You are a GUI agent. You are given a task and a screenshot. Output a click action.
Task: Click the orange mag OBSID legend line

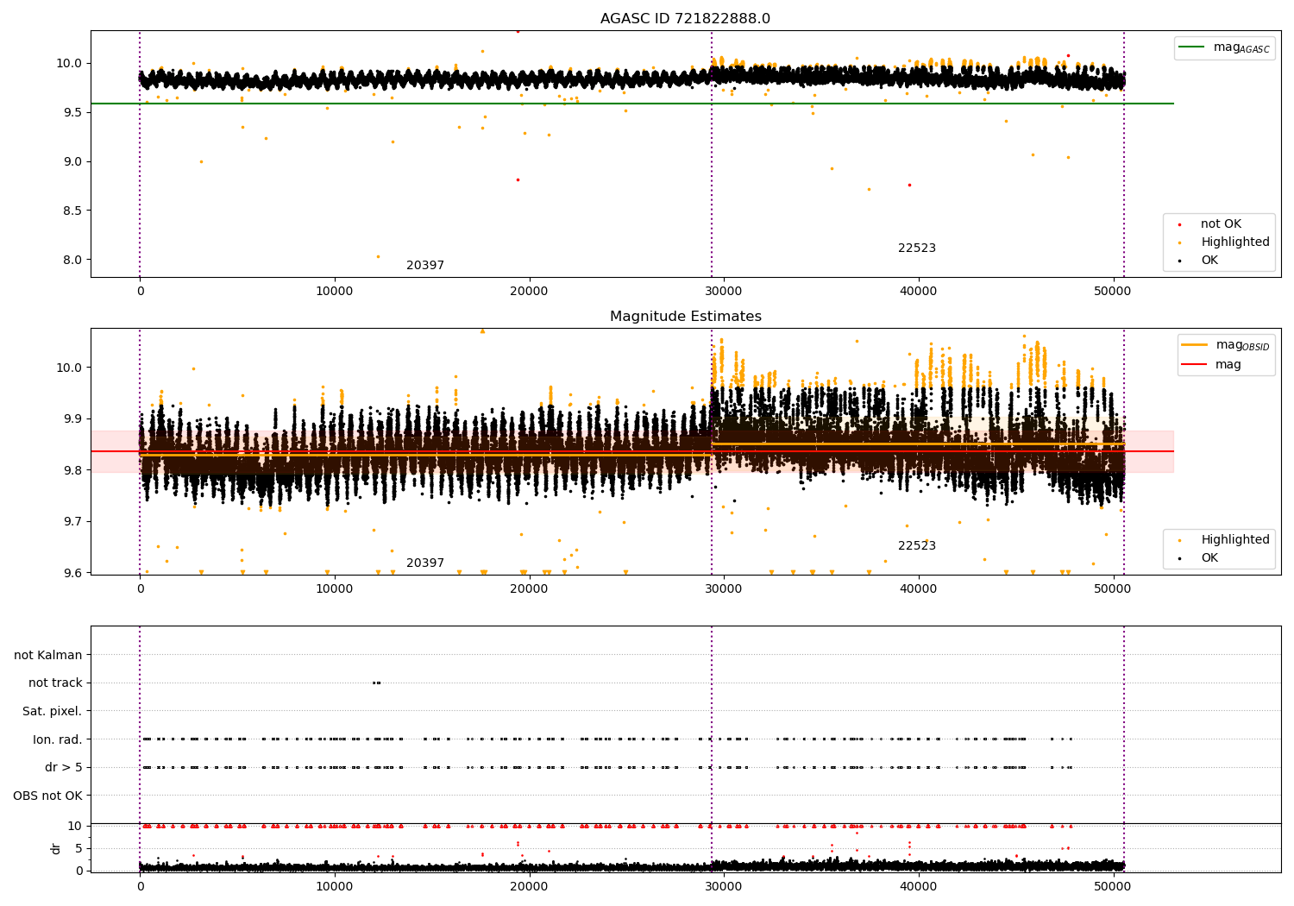[x=1195, y=344]
